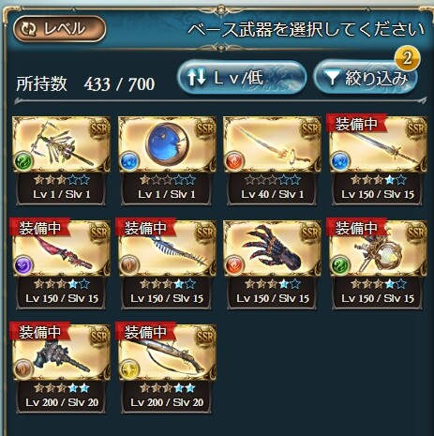Click the filter count badge showing 2
The image size is (434, 436).
click(x=407, y=58)
